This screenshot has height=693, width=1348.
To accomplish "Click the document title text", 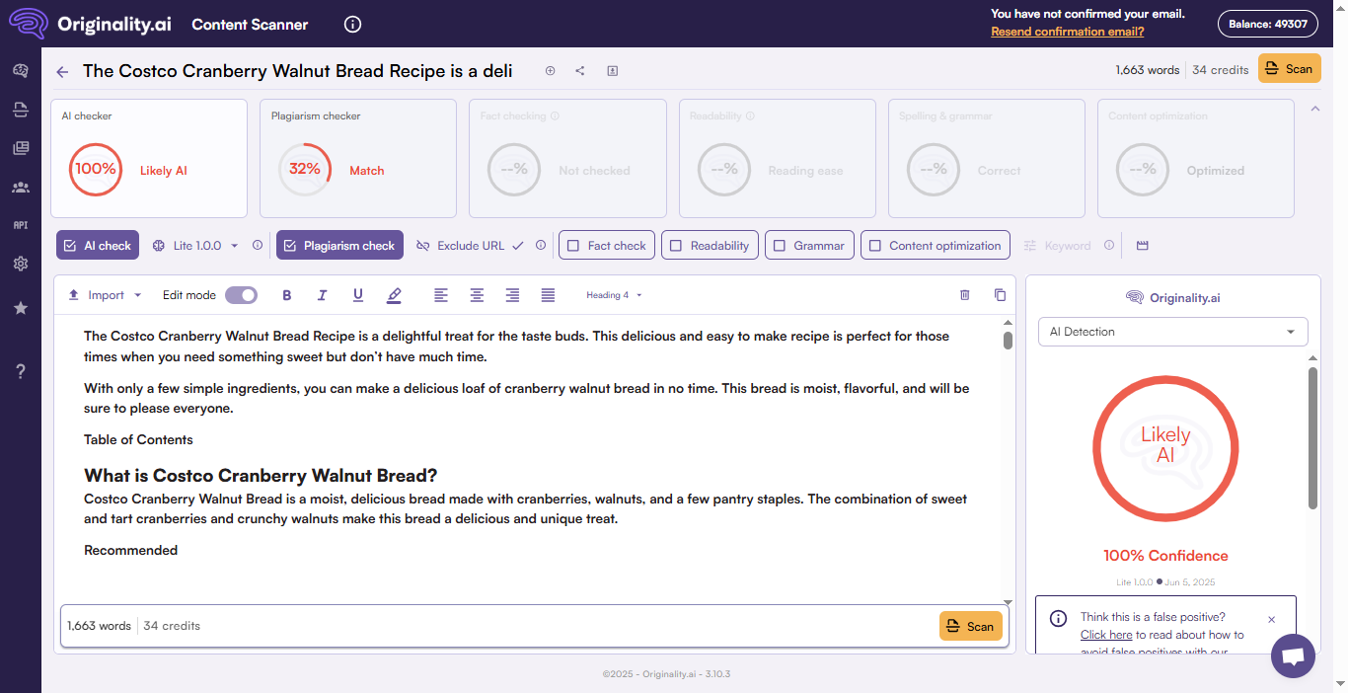I will click(297, 71).
